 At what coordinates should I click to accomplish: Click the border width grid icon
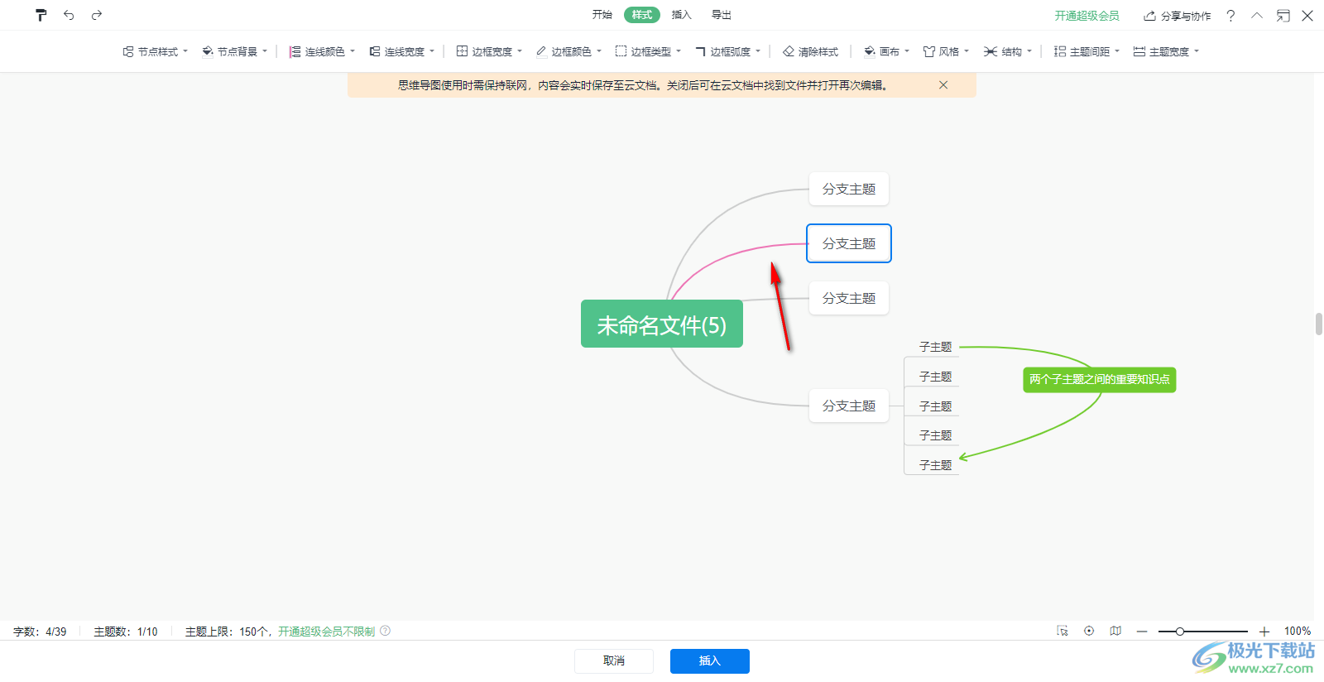tap(463, 51)
